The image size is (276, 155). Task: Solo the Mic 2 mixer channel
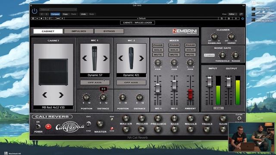(174, 50)
